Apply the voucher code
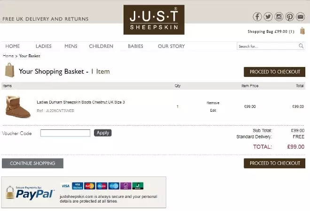This screenshot has width=310, height=211. (x=102, y=133)
